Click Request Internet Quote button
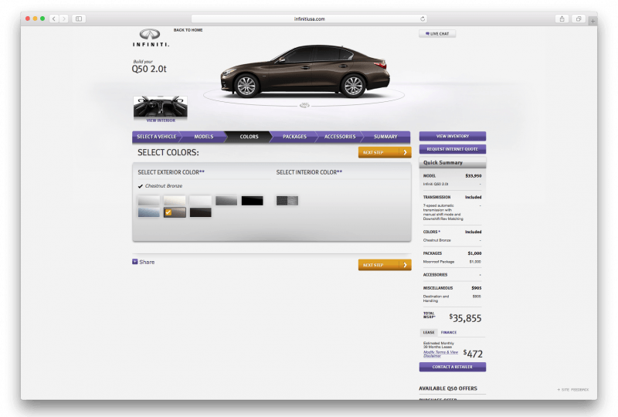Screen dimensions: 618x417 (453, 149)
